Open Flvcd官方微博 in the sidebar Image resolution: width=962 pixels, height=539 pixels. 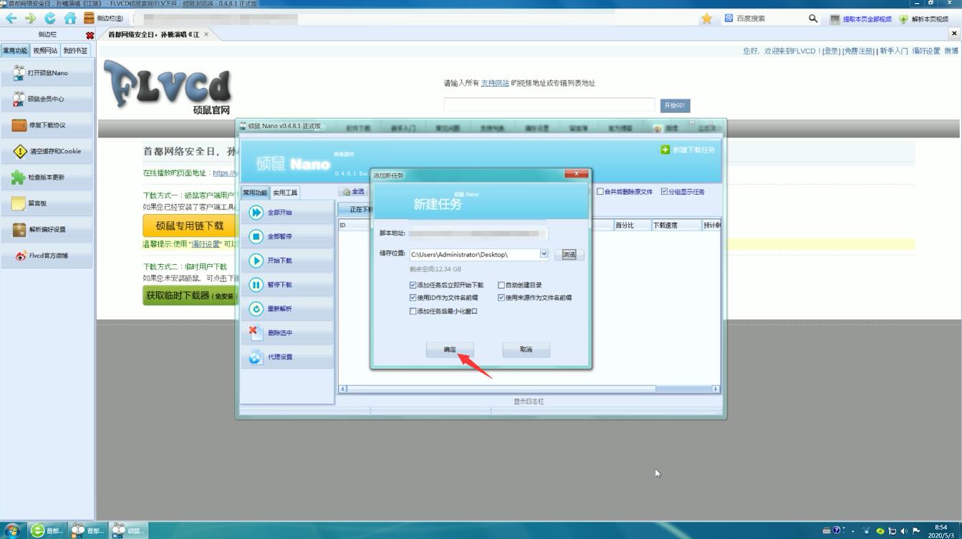47,256
